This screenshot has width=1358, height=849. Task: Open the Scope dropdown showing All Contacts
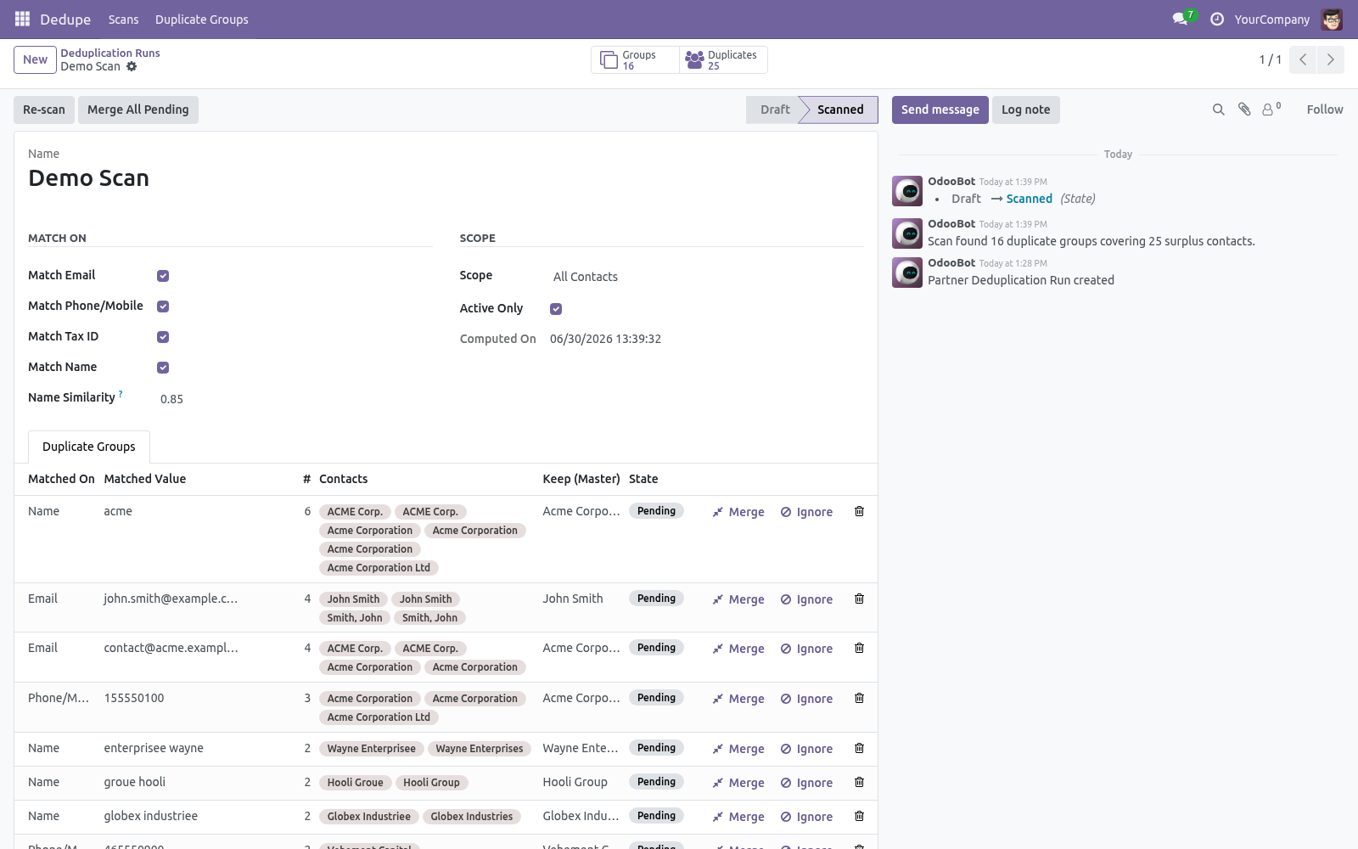[707, 277]
